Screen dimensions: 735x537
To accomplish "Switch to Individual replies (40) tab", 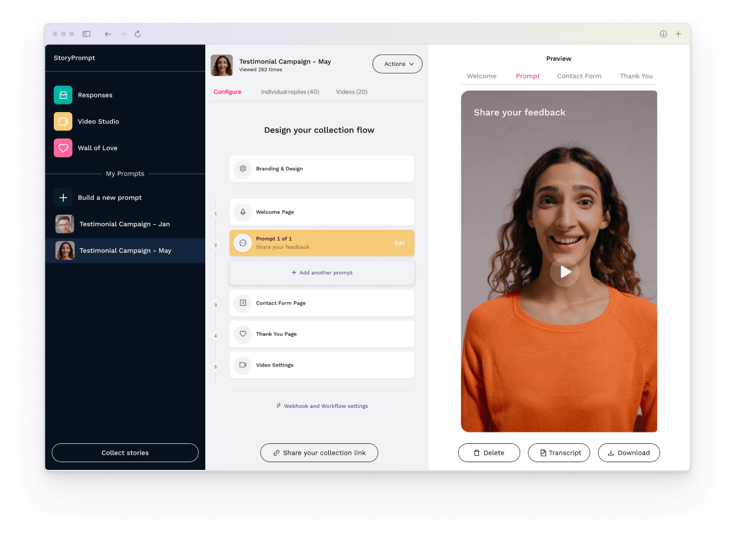I will pyautogui.click(x=290, y=92).
